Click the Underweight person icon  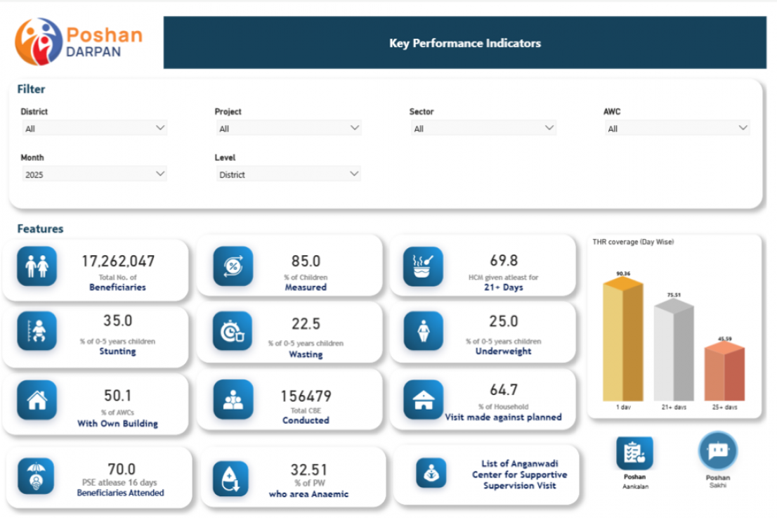tap(423, 331)
